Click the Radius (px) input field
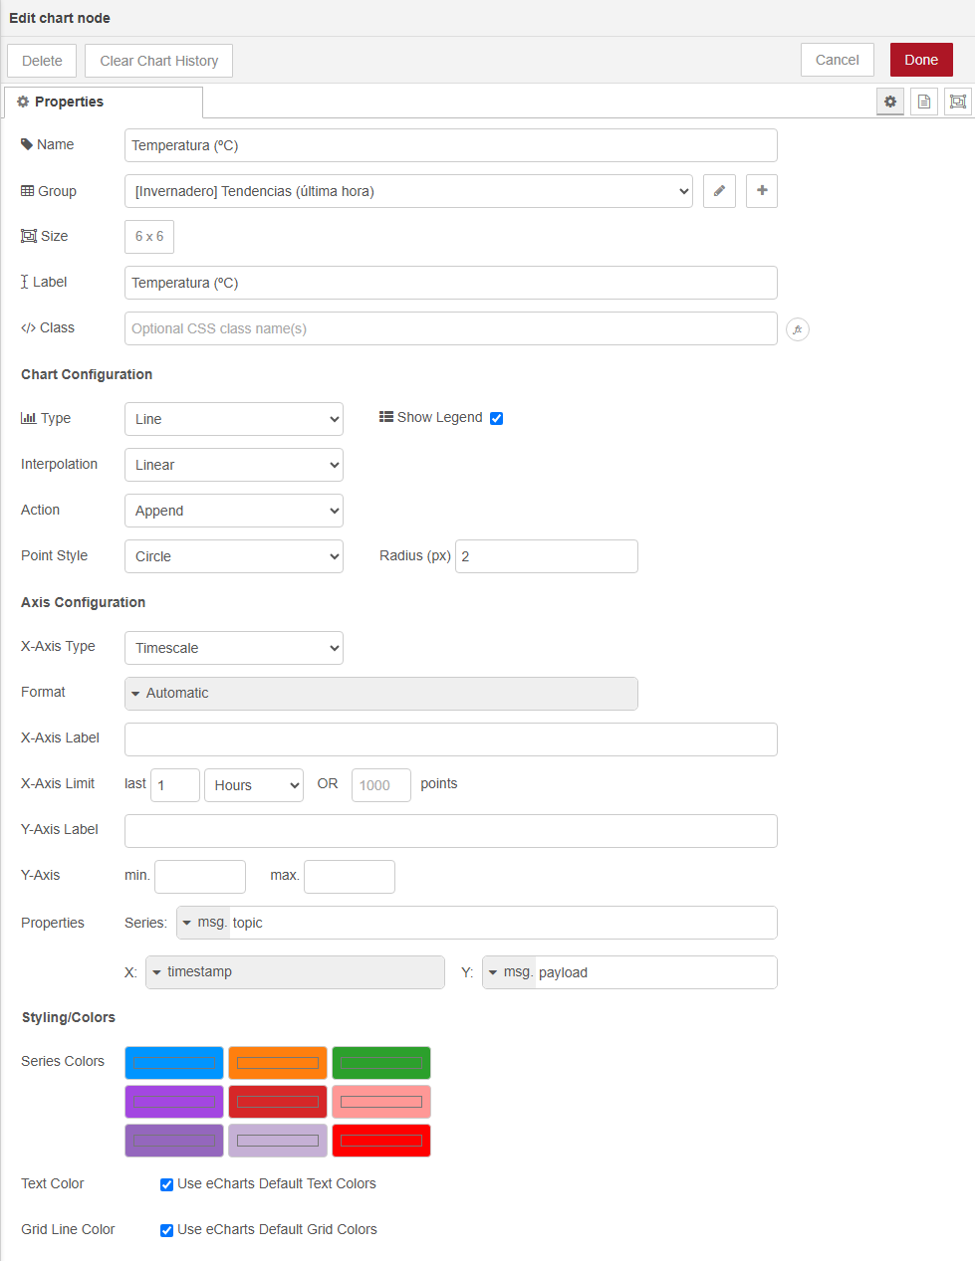This screenshot has height=1261, width=975. click(547, 556)
